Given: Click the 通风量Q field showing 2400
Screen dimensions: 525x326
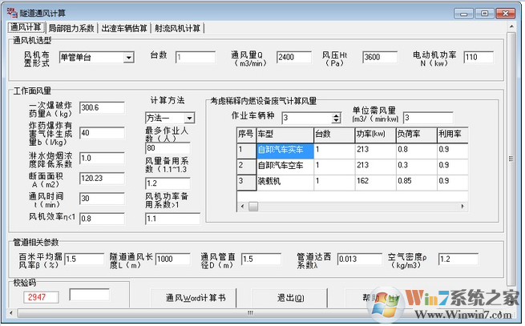Looking at the screenshot, I should coord(294,57).
